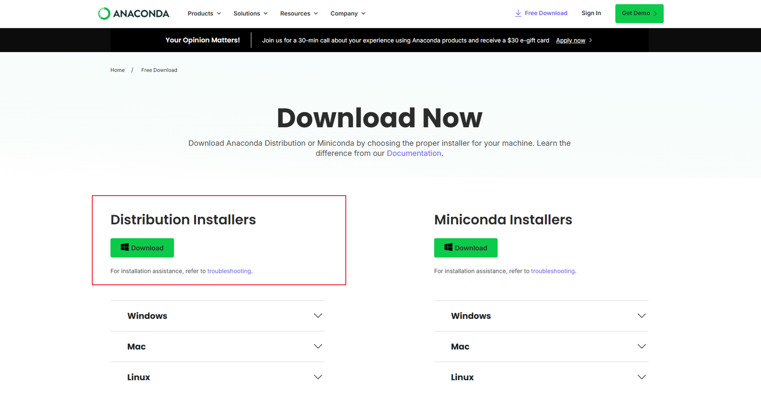Image resolution: width=761 pixels, height=399 pixels.
Task: Open the troubleshooting link under Miniconda Installers
Action: [553, 271]
